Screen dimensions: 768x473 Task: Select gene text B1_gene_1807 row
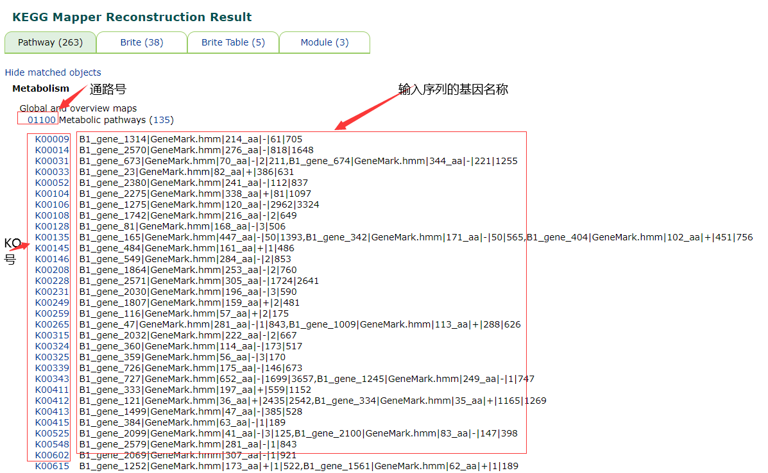point(189,303)
